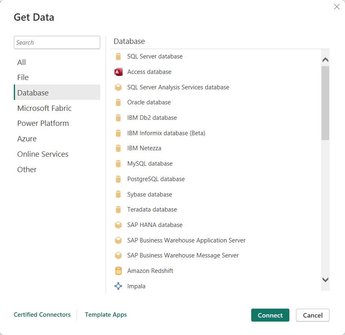Switch to the Azure category

click(x=57, y=138)
